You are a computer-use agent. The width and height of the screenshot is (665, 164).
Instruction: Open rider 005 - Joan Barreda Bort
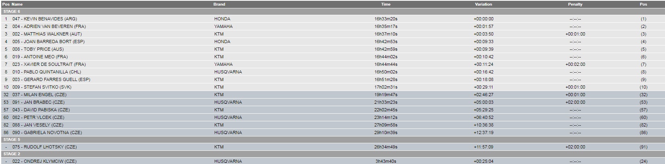(332, 41)
